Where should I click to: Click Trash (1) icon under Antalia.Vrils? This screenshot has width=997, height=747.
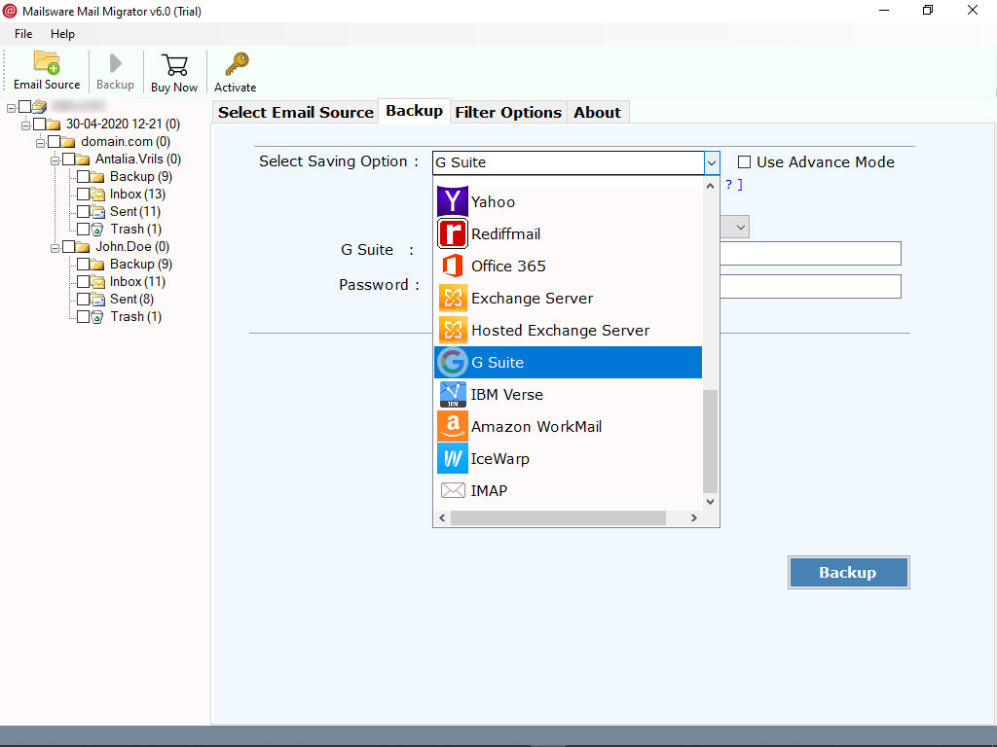97,230
